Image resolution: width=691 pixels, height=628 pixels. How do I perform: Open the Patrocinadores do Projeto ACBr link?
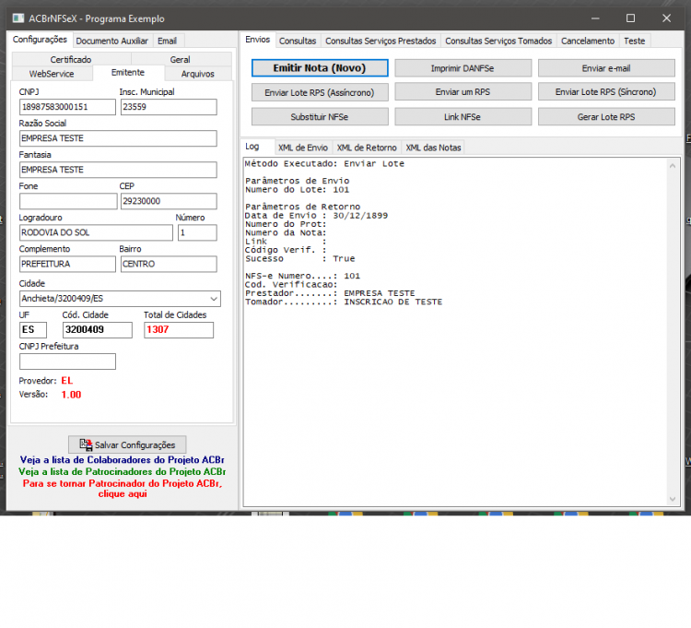pos(122,471)
